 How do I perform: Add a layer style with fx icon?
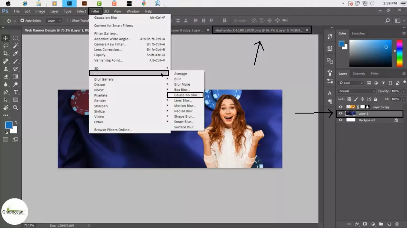pyautogui.click(x=357, y=224)
